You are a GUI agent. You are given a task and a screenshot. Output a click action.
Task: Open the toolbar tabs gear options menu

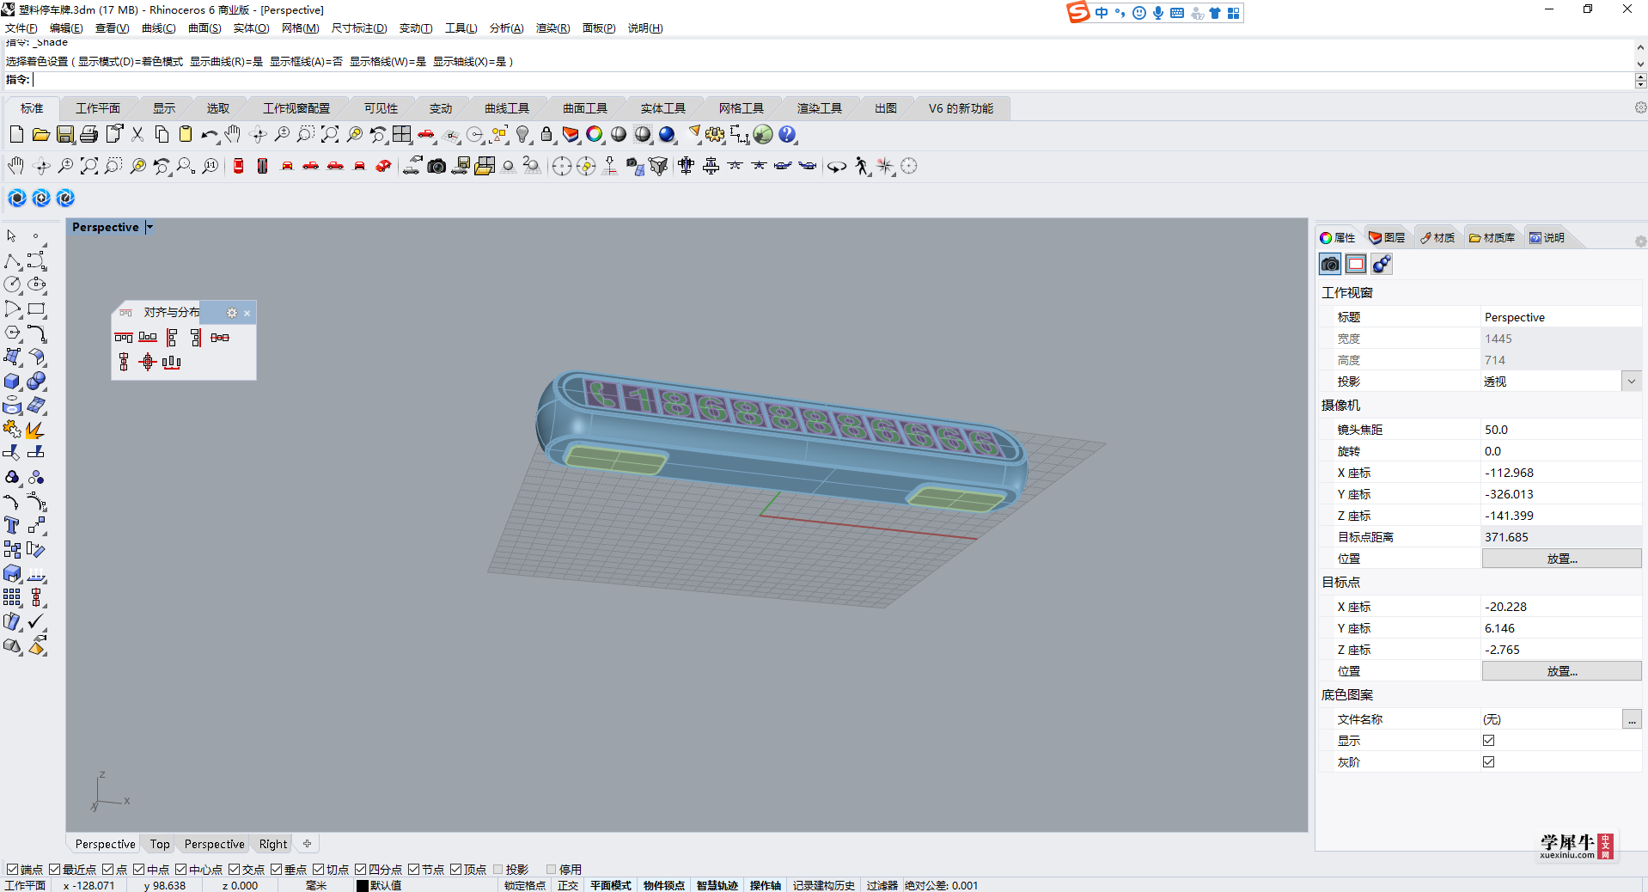pos(1640,107)
